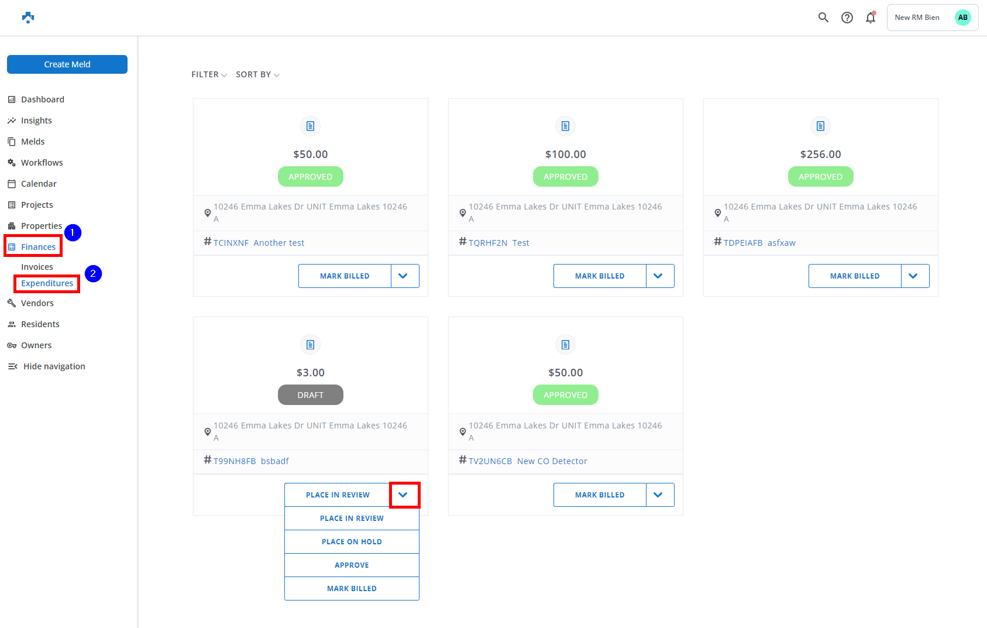The height and width of the screenshot is (628, 987).
Task: Mark the $50.00 TCINXNF expenditure billed
Action: pos(345,276)
